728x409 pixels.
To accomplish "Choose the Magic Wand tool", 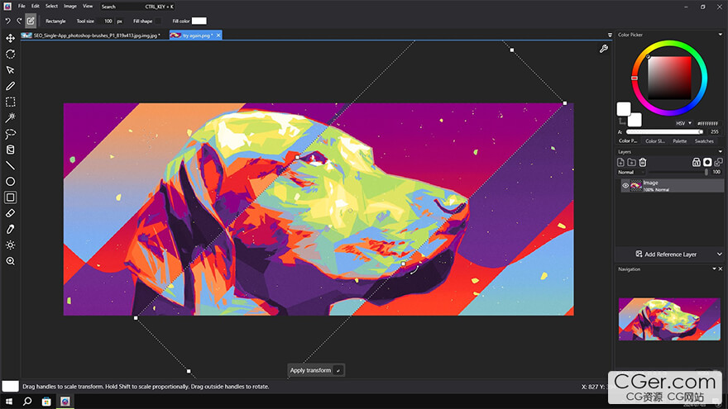I will tap(11, 117).
